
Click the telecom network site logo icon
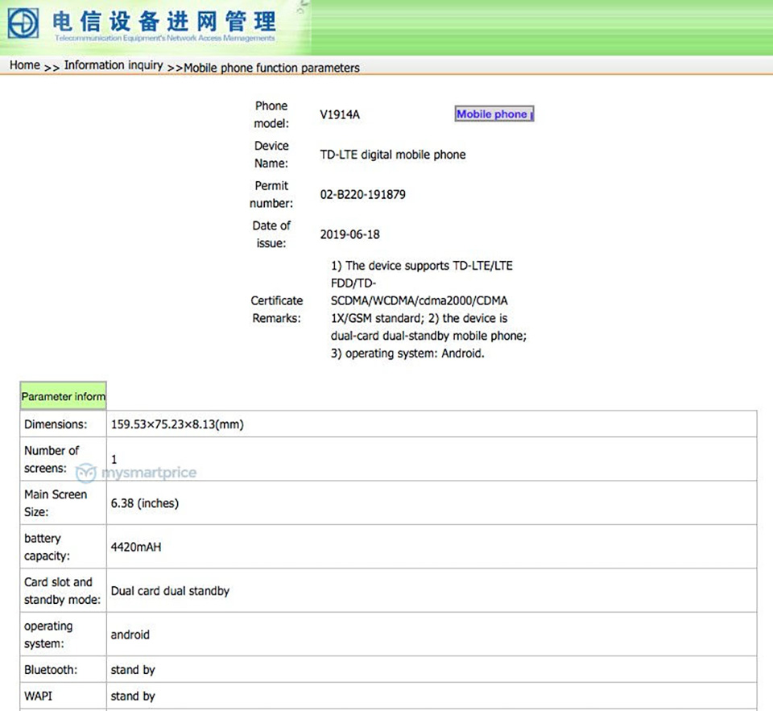coord(23,23)
